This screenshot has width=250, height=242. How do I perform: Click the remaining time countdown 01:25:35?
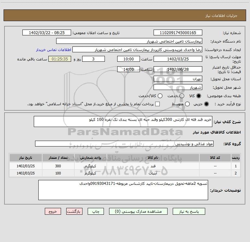[60, 59]
